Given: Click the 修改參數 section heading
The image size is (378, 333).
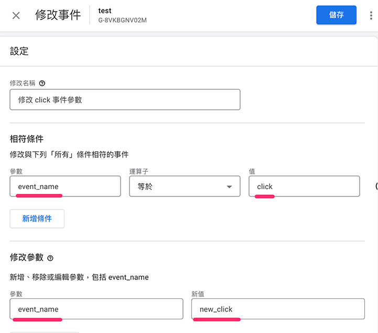Looking at the screenshot, I should pos(27,258).
